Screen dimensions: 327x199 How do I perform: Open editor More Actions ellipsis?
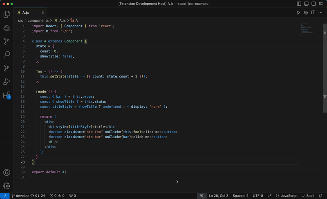pyautogui.click(x=320, y=13)
